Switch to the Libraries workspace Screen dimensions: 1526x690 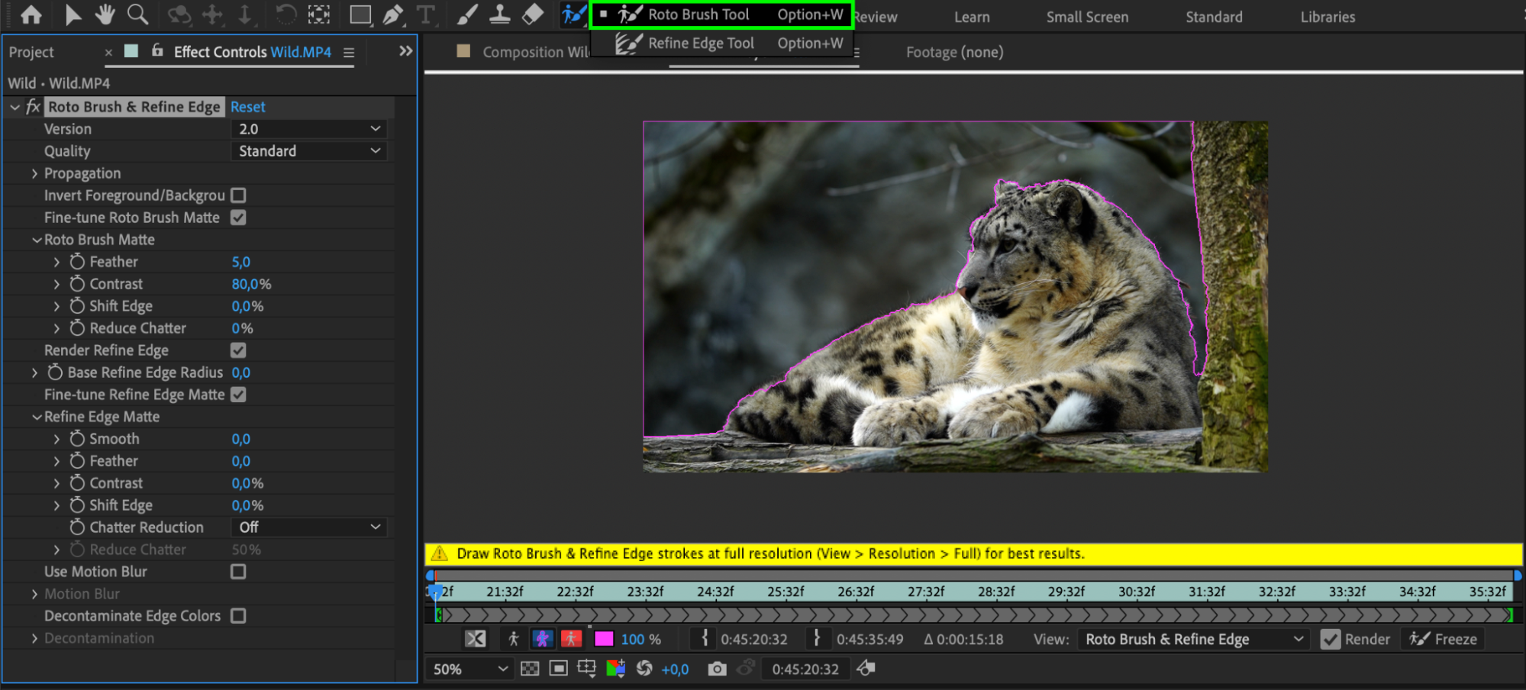[1328, 17]
